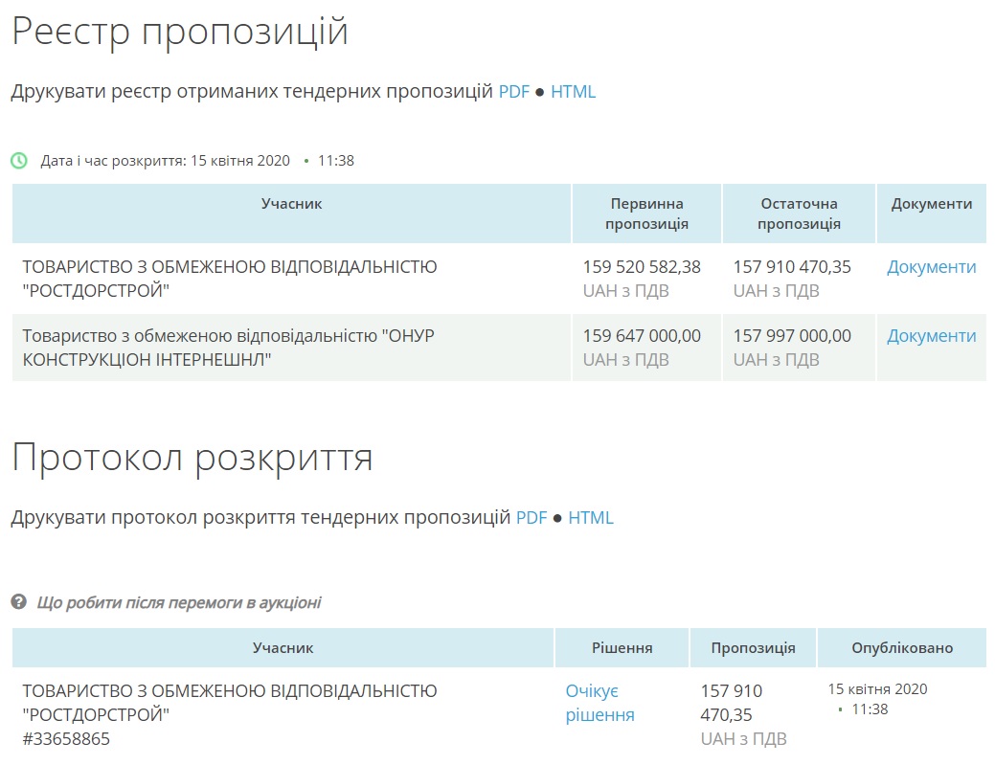This screenshot has height=765, width=995.
Task: Click the proposal amount 157 910 470,35 in the protocol table
Action: [732, 703]
